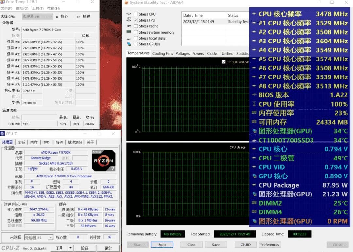Enable the Stress CPU checkbox
The height and width of the screenshot is (252, 353).
pyautogui.click(x=136, y=14)
